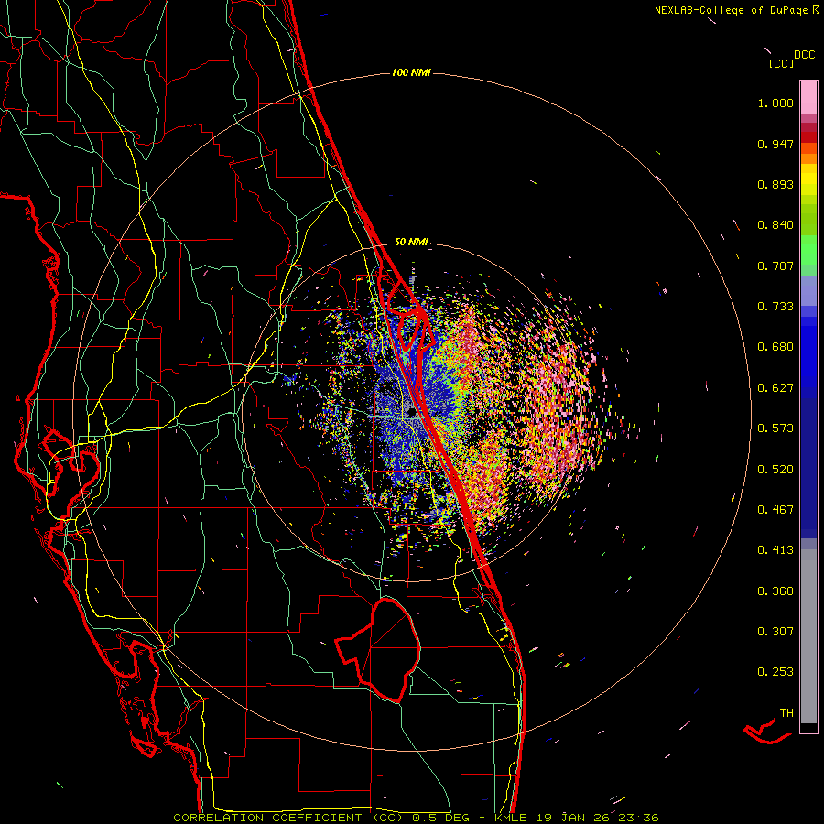Click the 50 NMI range ring label
The image size is (824, 824).
click(411, 243)
